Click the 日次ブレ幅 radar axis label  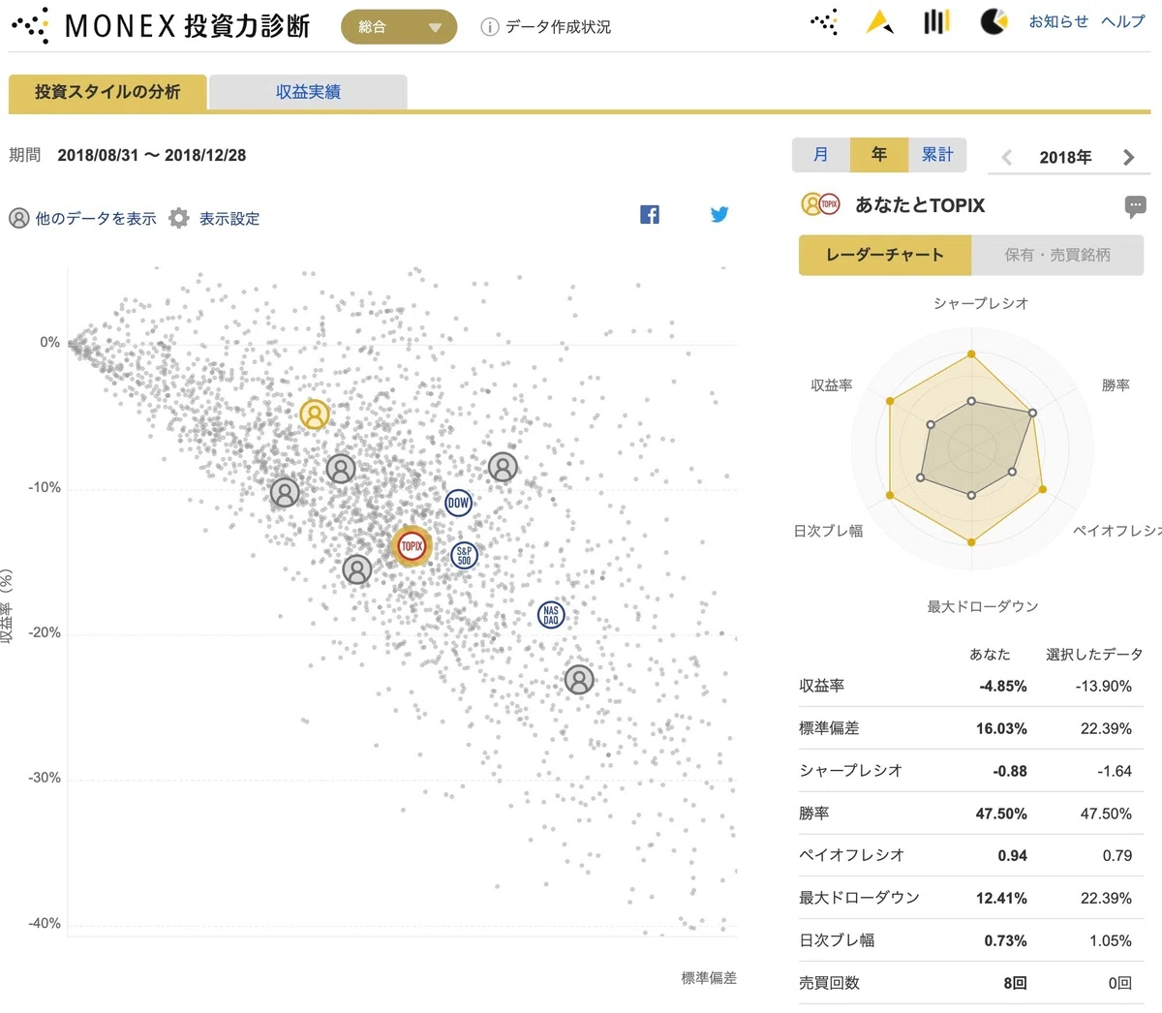pyautogui.click(x=829, y=531)
